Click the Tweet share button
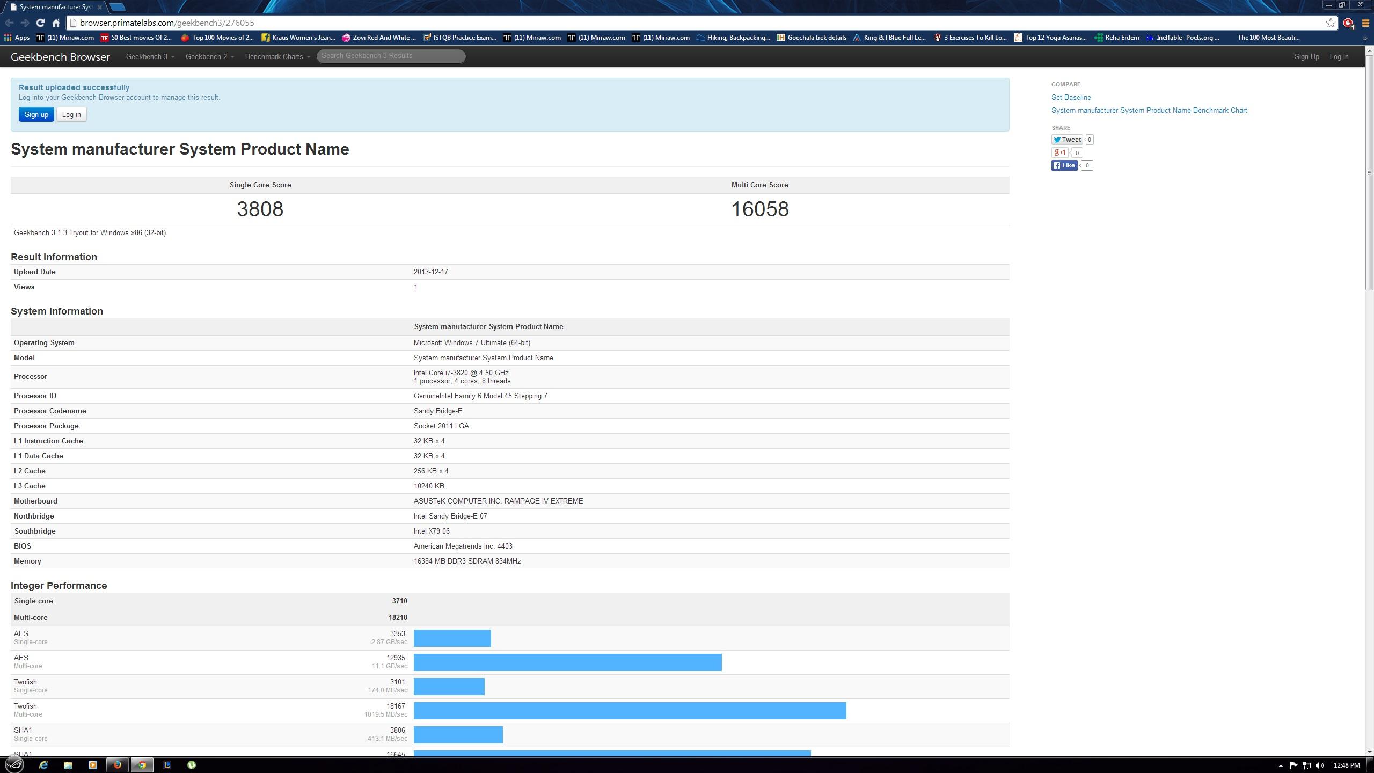The width and height of the screenshot is (1374, 773). [1067, 140]
